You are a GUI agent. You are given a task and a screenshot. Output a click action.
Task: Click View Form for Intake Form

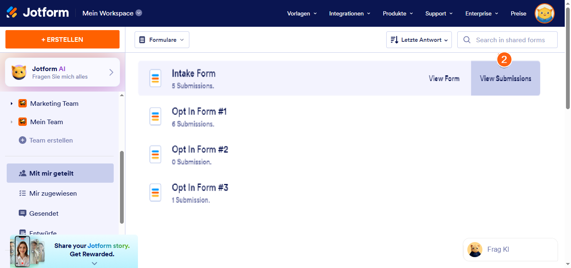(x=444, y=79)
